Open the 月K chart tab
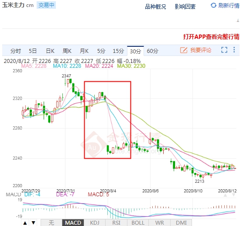 point(84,51)
